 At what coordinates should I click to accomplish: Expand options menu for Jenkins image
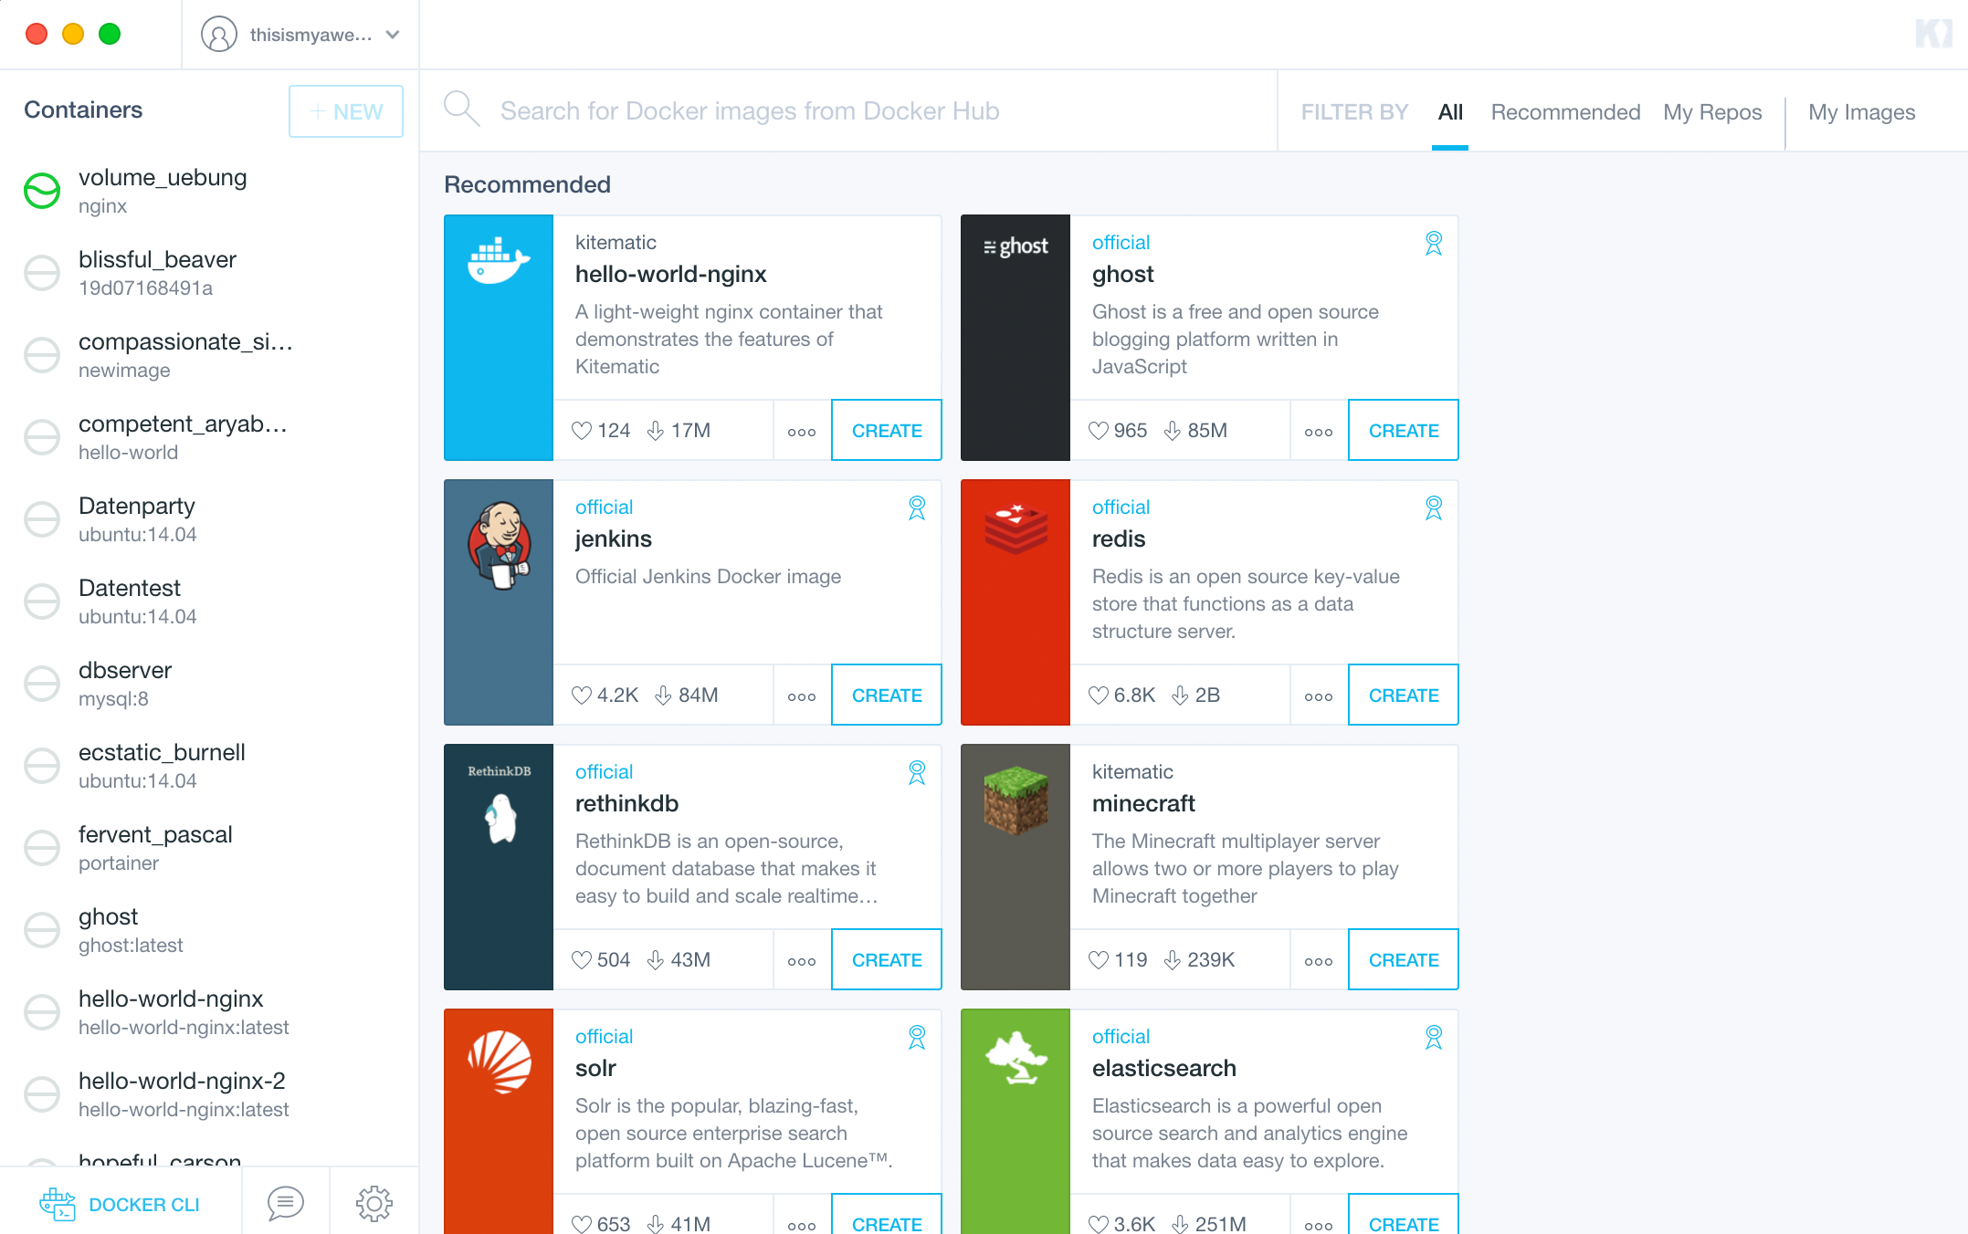(801, 695)
